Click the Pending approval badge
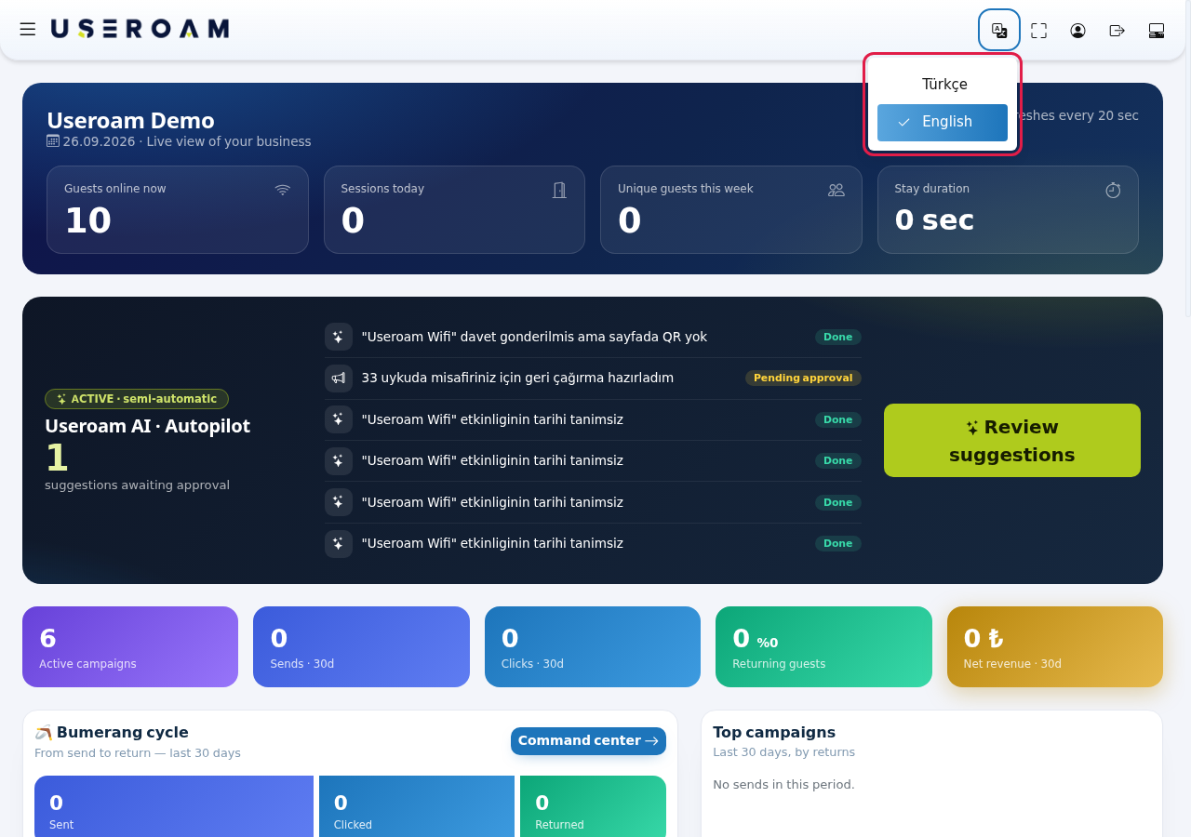This screenshot has height=837, width=1191. (803, 379)
